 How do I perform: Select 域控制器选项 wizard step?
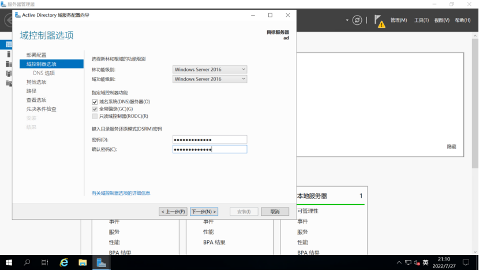click(51, 64)
